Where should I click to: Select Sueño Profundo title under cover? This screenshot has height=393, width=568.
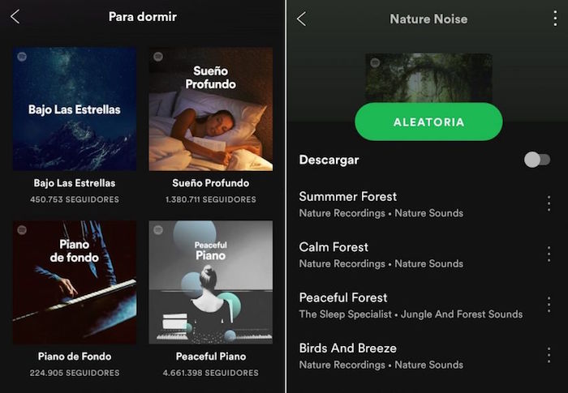pos(211,183)
